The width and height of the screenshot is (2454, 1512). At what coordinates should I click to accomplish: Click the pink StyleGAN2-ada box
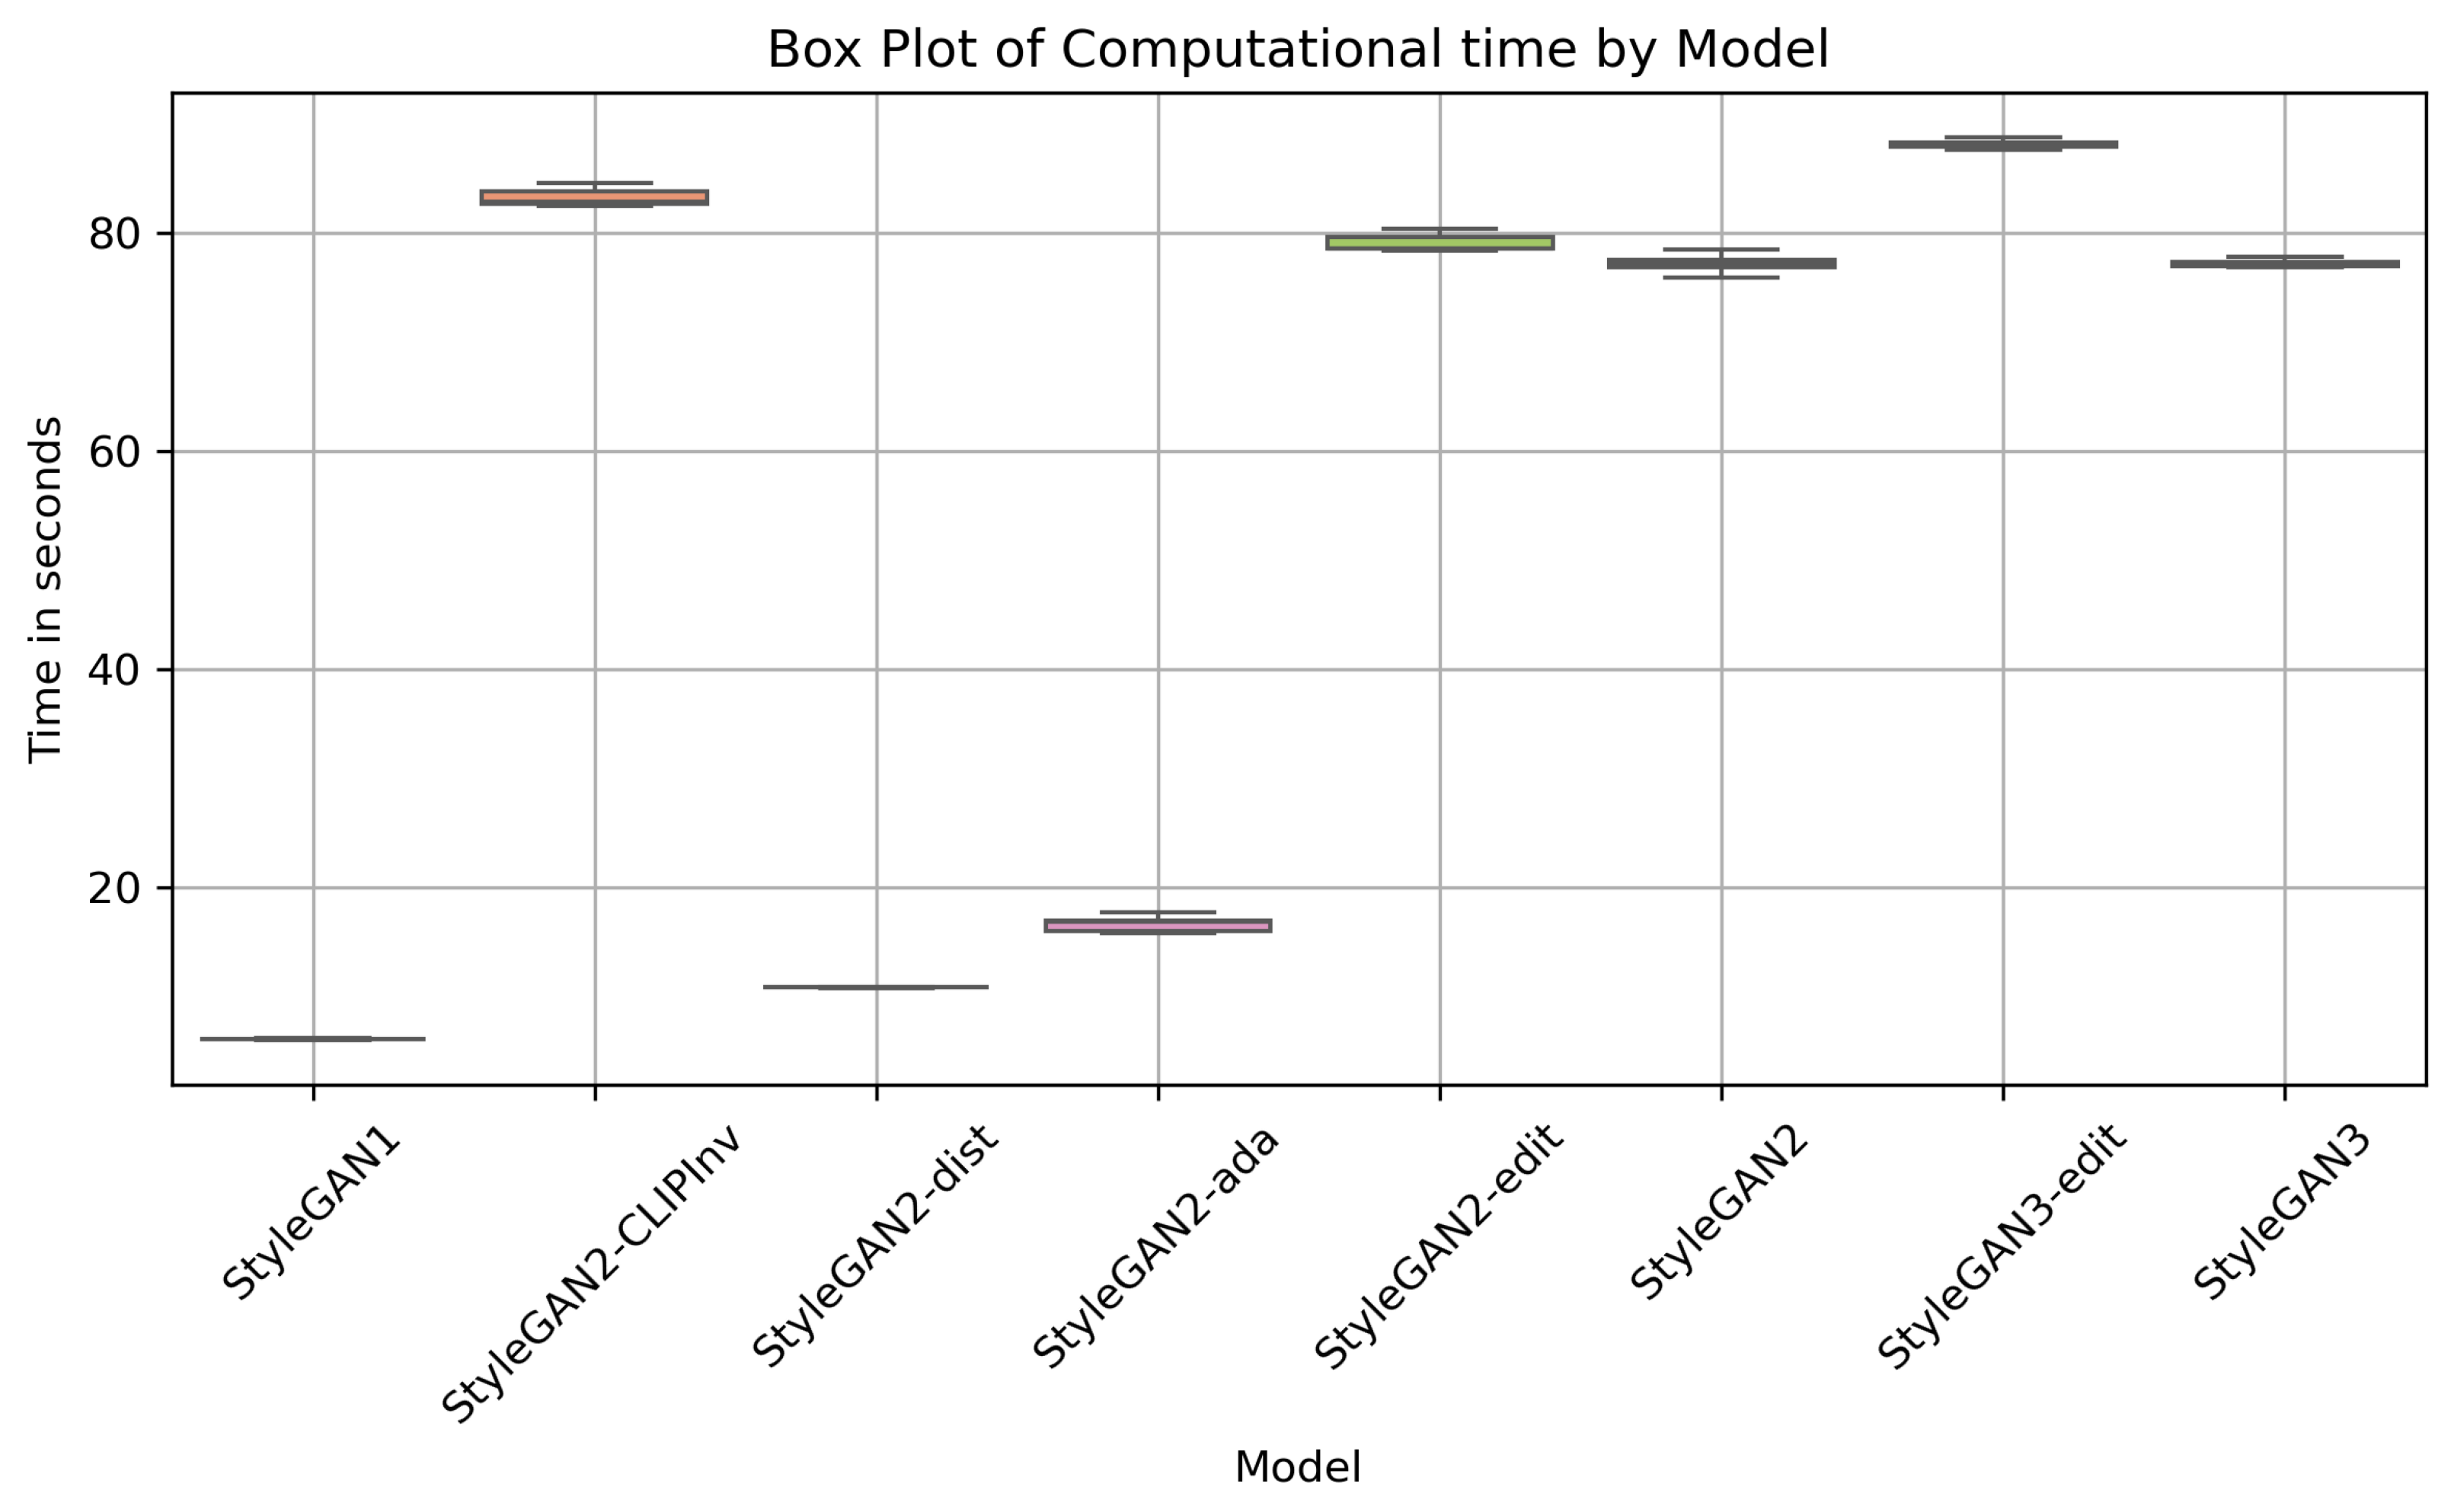pos(1158,926)
